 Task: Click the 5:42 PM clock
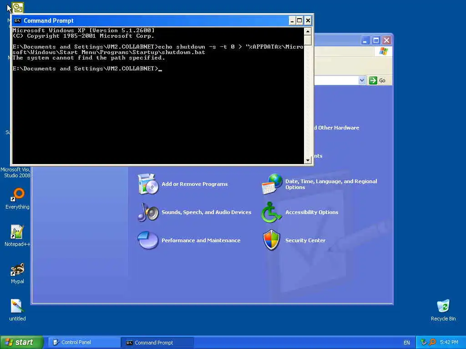(x=449, y=342)
